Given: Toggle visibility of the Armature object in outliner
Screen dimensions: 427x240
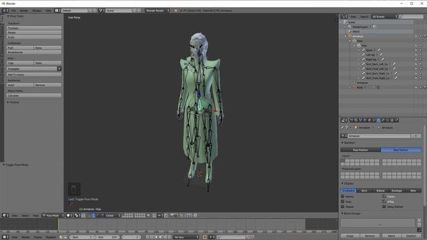Looking at the screenshot, I should point(416,36).
